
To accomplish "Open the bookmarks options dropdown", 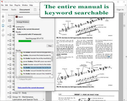I will point(10,20).
